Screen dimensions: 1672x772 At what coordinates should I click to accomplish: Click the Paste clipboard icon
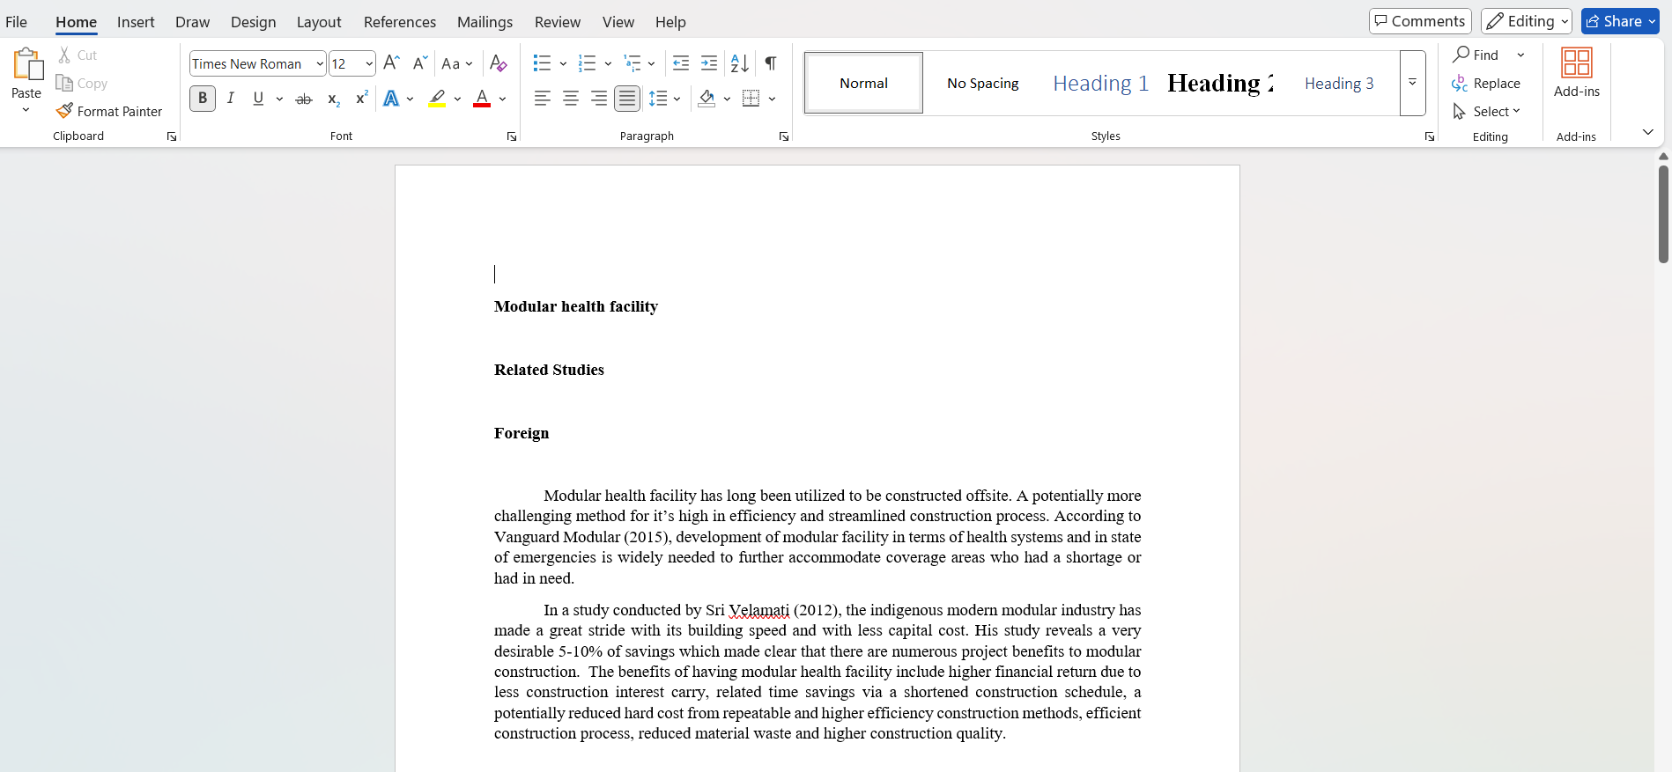click(26, 64)
